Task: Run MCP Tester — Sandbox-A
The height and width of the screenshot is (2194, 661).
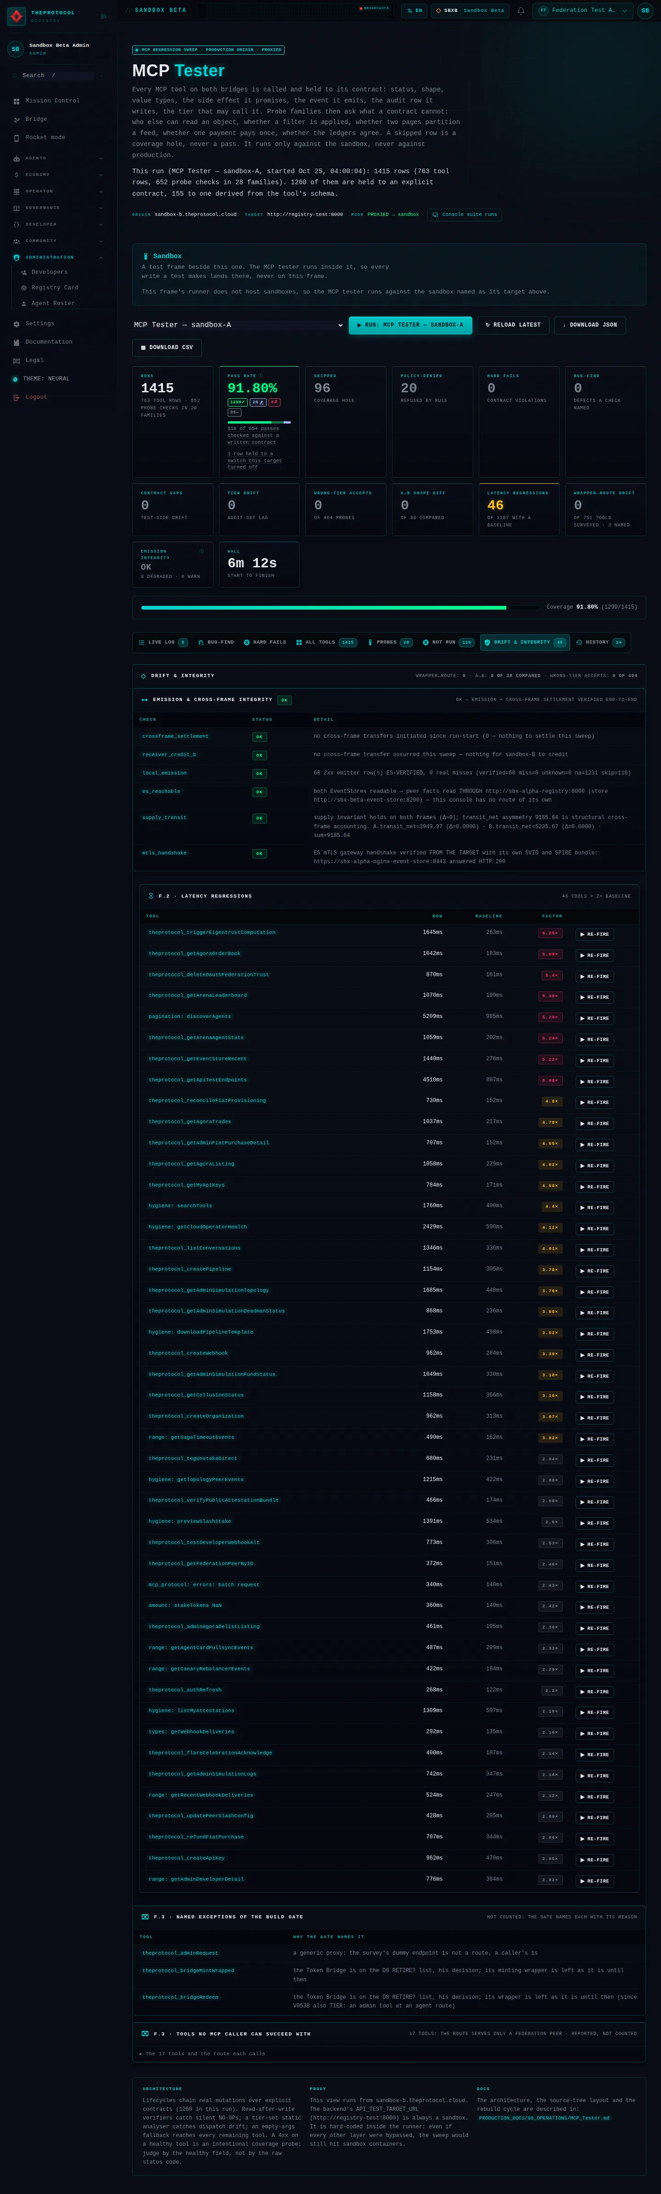Action: (x=410, y=325)
